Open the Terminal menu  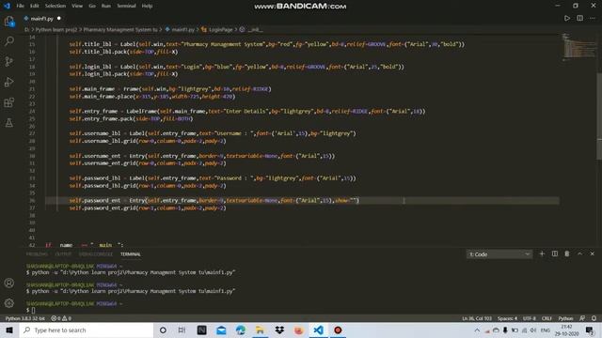click(x=126, y=6)
